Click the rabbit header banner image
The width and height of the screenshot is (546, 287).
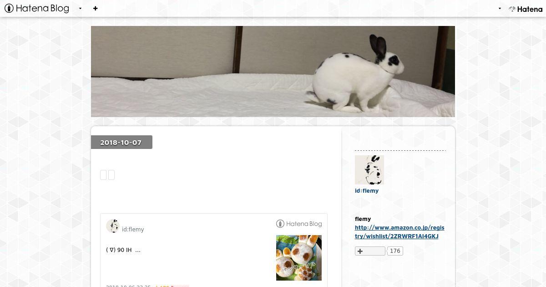tap(273, 72)
